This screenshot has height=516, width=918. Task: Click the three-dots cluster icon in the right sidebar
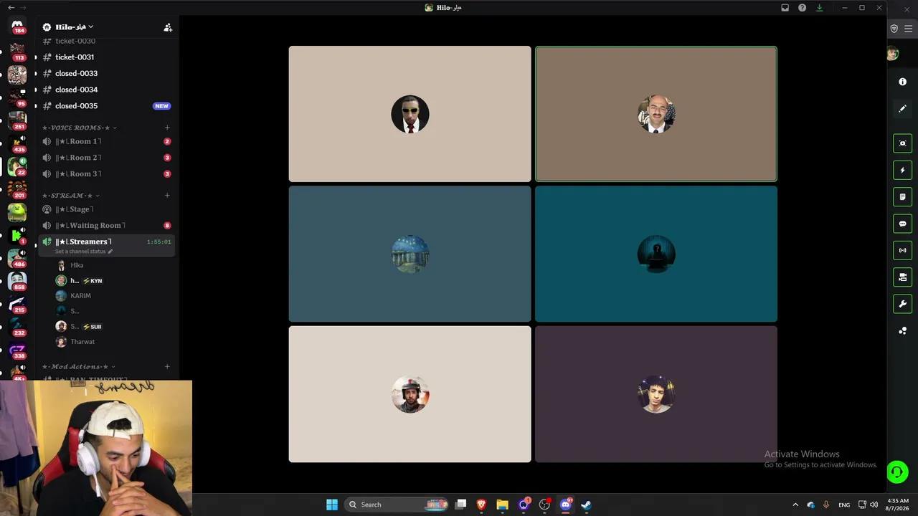902,330
